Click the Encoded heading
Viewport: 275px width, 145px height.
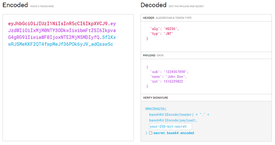(x=15, y=5)
